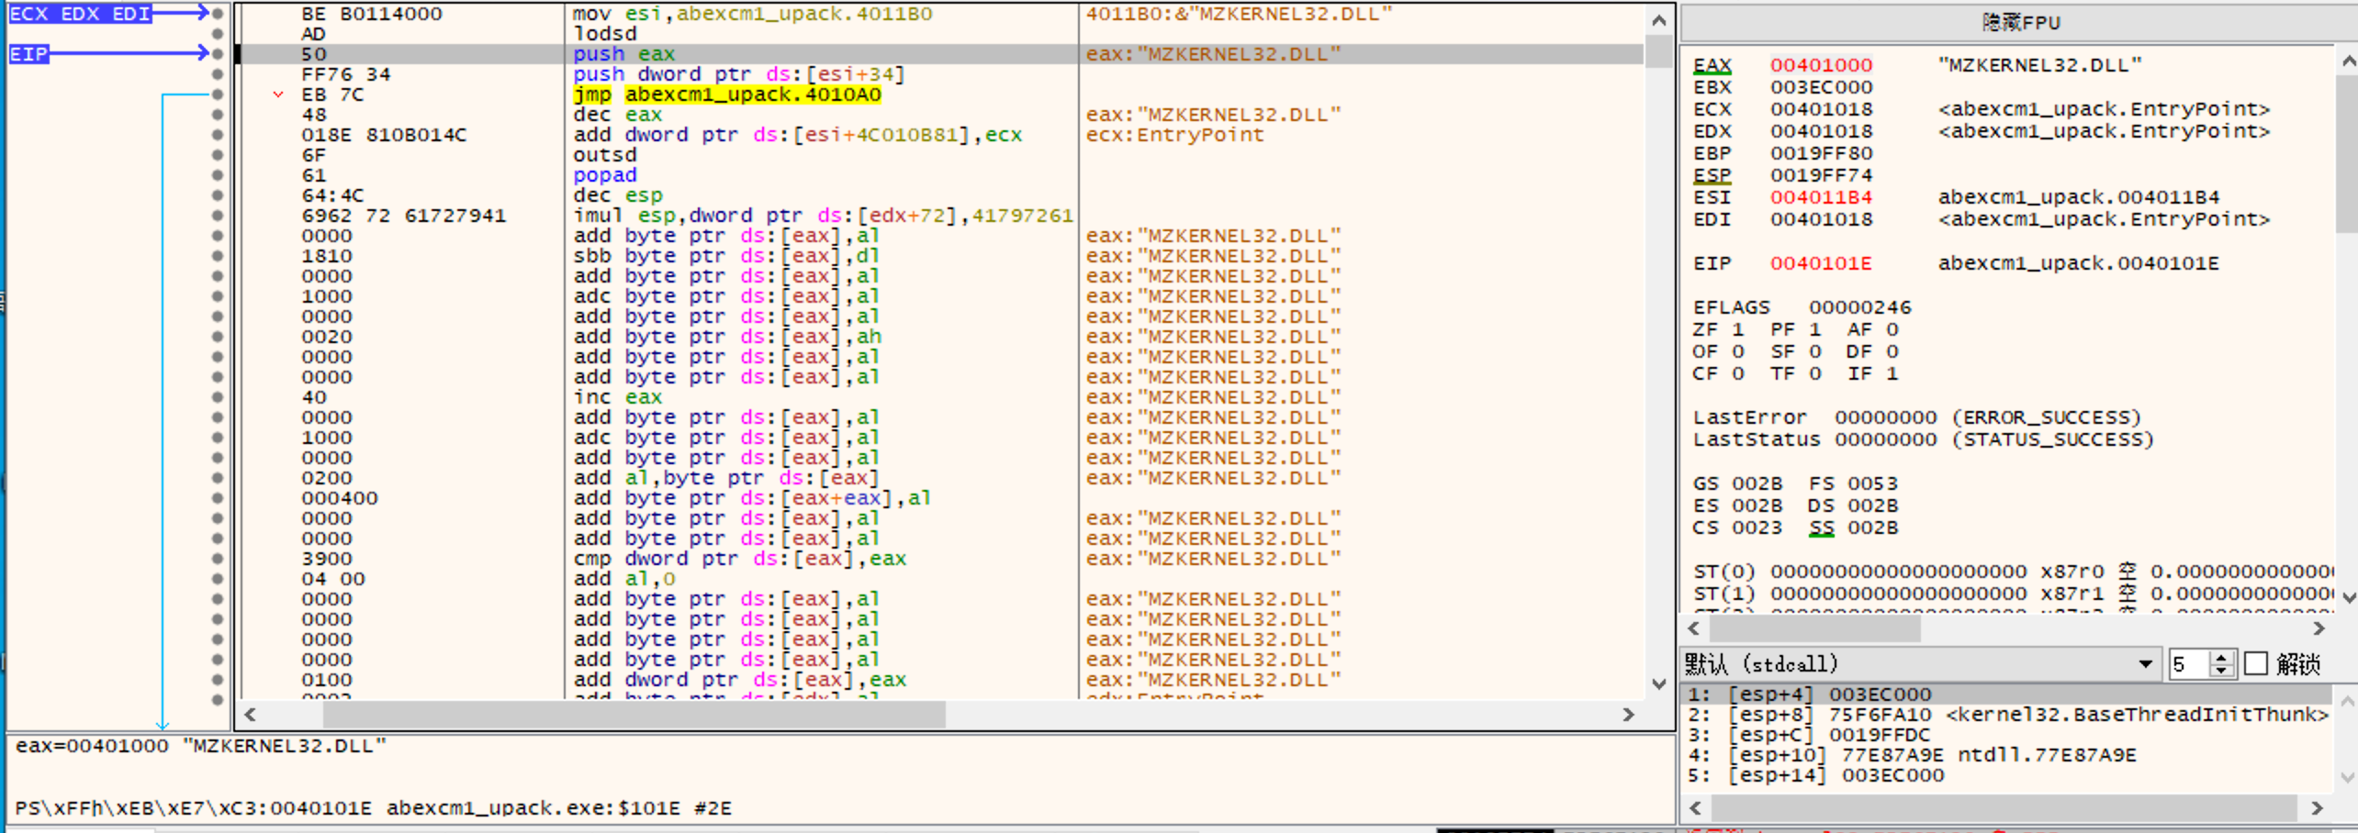2358x833 pixels.
Task: Click the comment 4011B0:&"MZKERNEL32.DLL"
Action: [x=1239, y=14]
